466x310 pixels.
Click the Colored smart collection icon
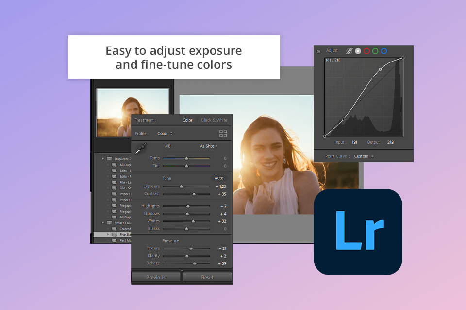[x=115, y=229]
